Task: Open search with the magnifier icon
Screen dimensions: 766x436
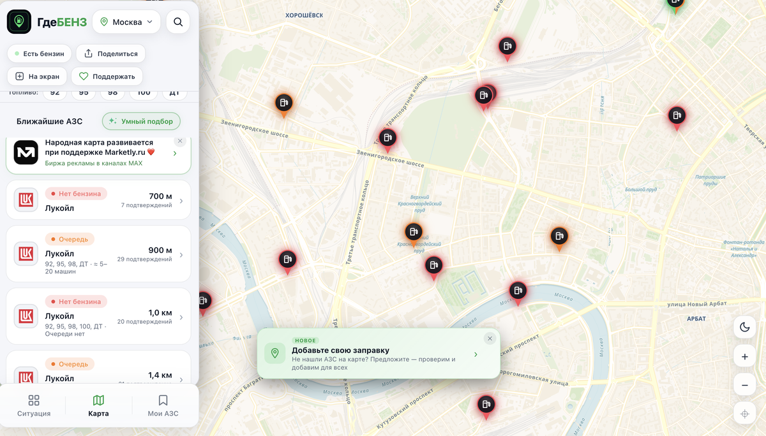Action: coord(178,22)
